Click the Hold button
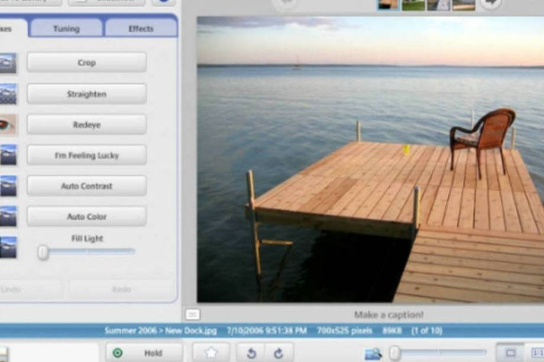 pos(144,353)
